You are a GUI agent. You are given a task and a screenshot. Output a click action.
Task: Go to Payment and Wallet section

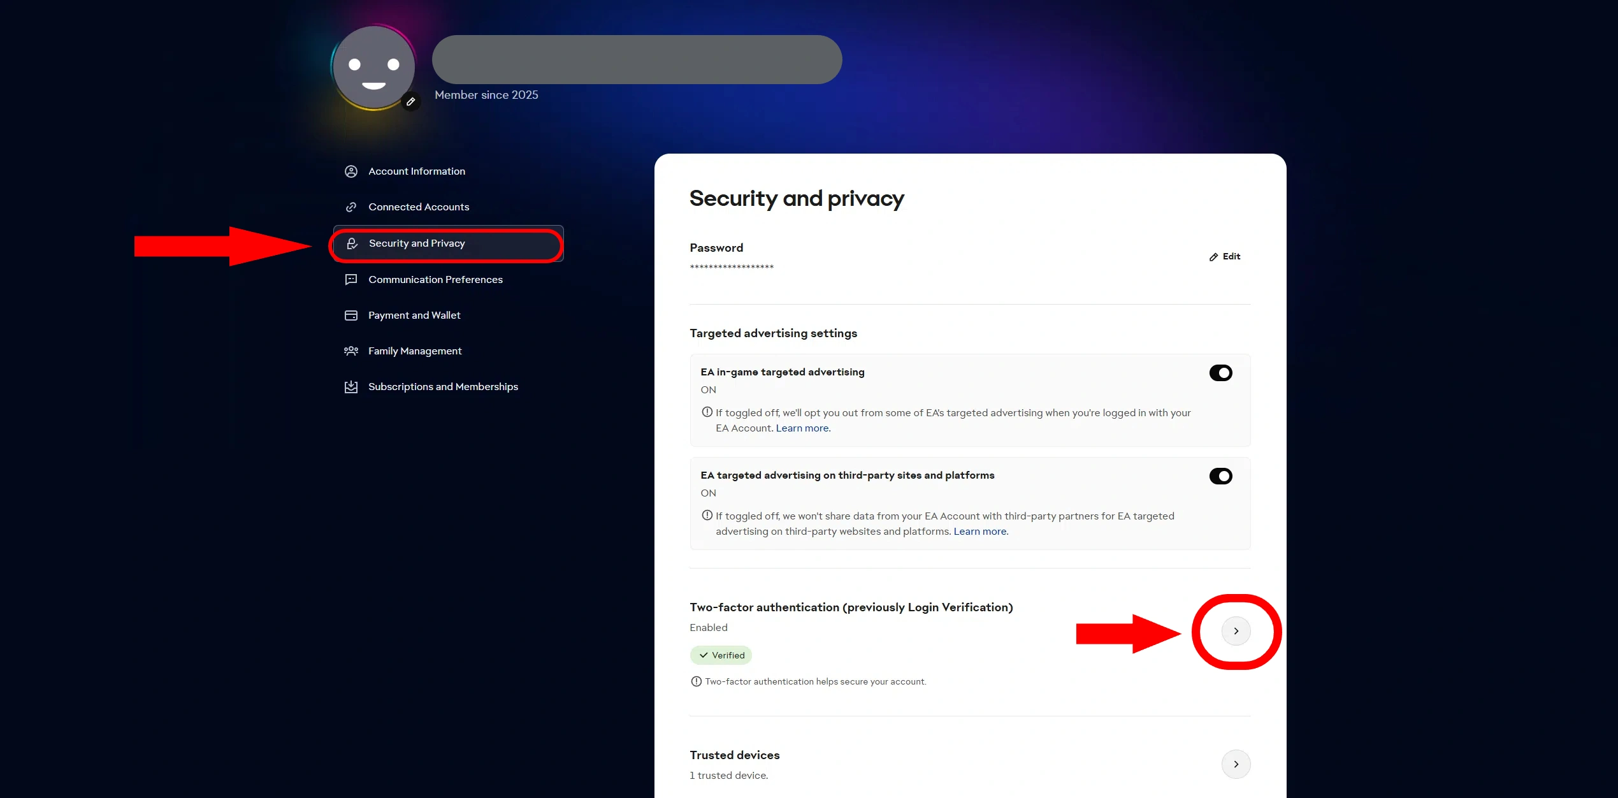tap(414, 316)
